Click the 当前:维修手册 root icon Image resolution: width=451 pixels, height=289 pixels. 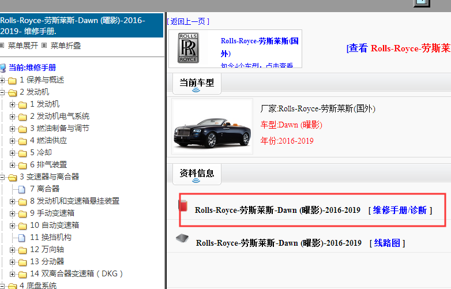click(3, 68)
